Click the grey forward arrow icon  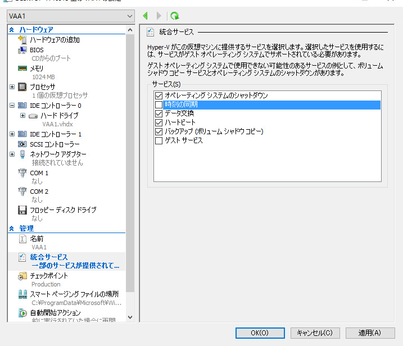tap(159, 16)
